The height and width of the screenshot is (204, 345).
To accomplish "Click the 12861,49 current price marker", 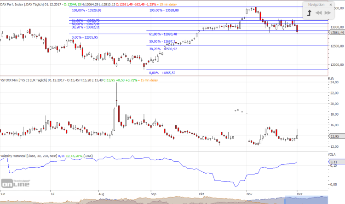I will pos(336,33).
